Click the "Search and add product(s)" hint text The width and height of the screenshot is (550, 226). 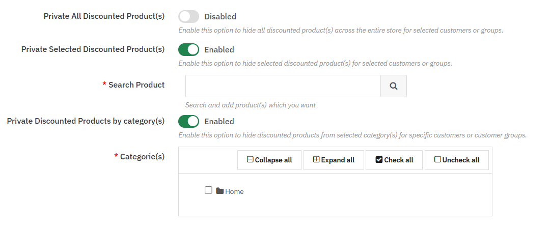point(250,105)
